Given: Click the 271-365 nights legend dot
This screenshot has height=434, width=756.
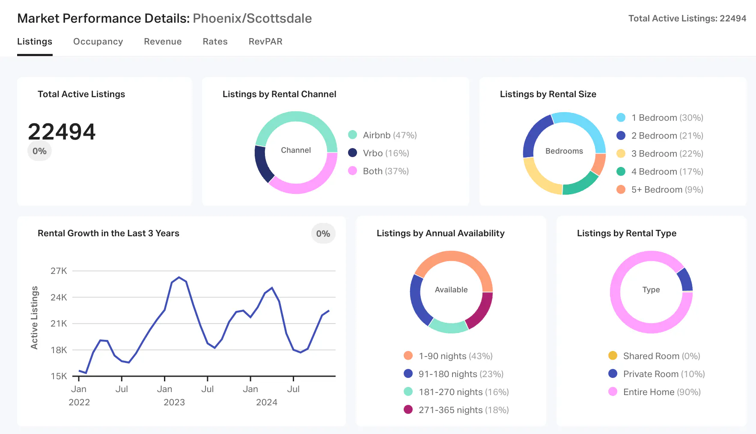Looking at the screenshot, I should coord(408,410).
